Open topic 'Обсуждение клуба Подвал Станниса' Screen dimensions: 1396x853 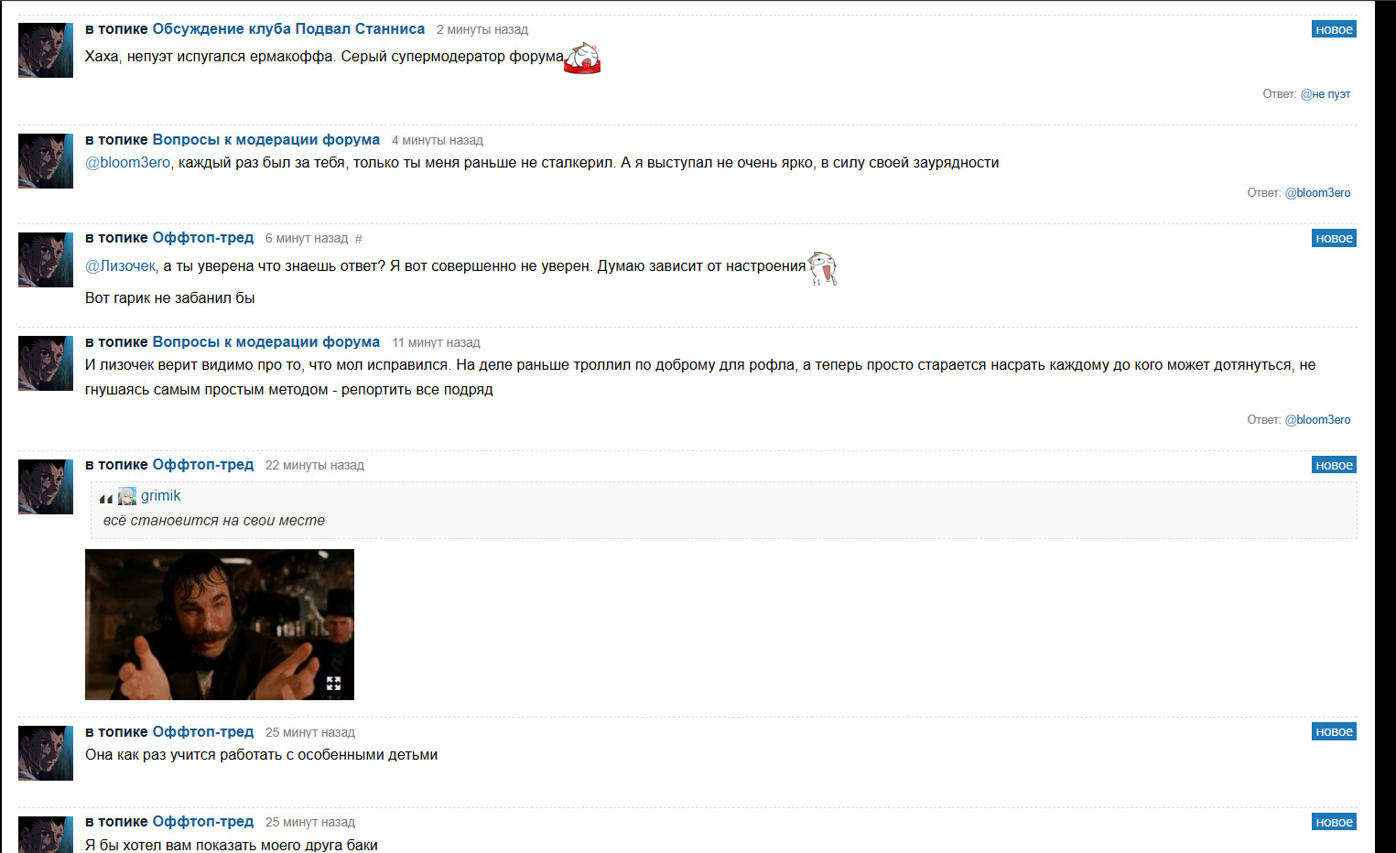288,29
